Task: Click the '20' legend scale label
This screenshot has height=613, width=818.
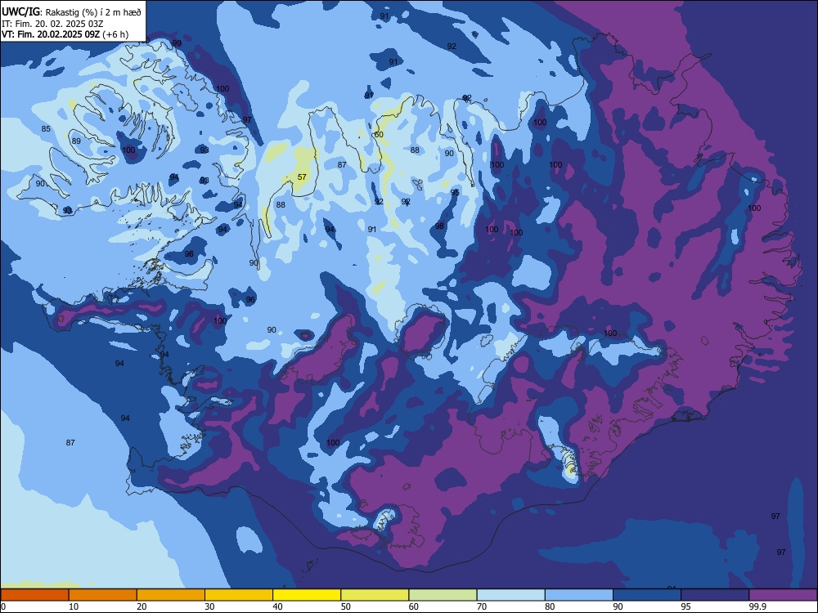Action: pos(142,606)
